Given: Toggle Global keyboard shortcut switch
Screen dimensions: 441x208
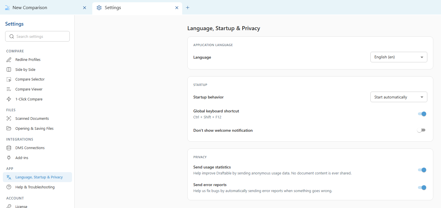Looking at the screenshot, I should (x=422, y=114).
